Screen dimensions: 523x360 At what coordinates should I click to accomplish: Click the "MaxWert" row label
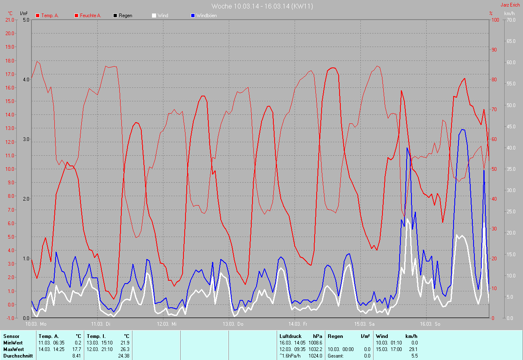[13, 349]
